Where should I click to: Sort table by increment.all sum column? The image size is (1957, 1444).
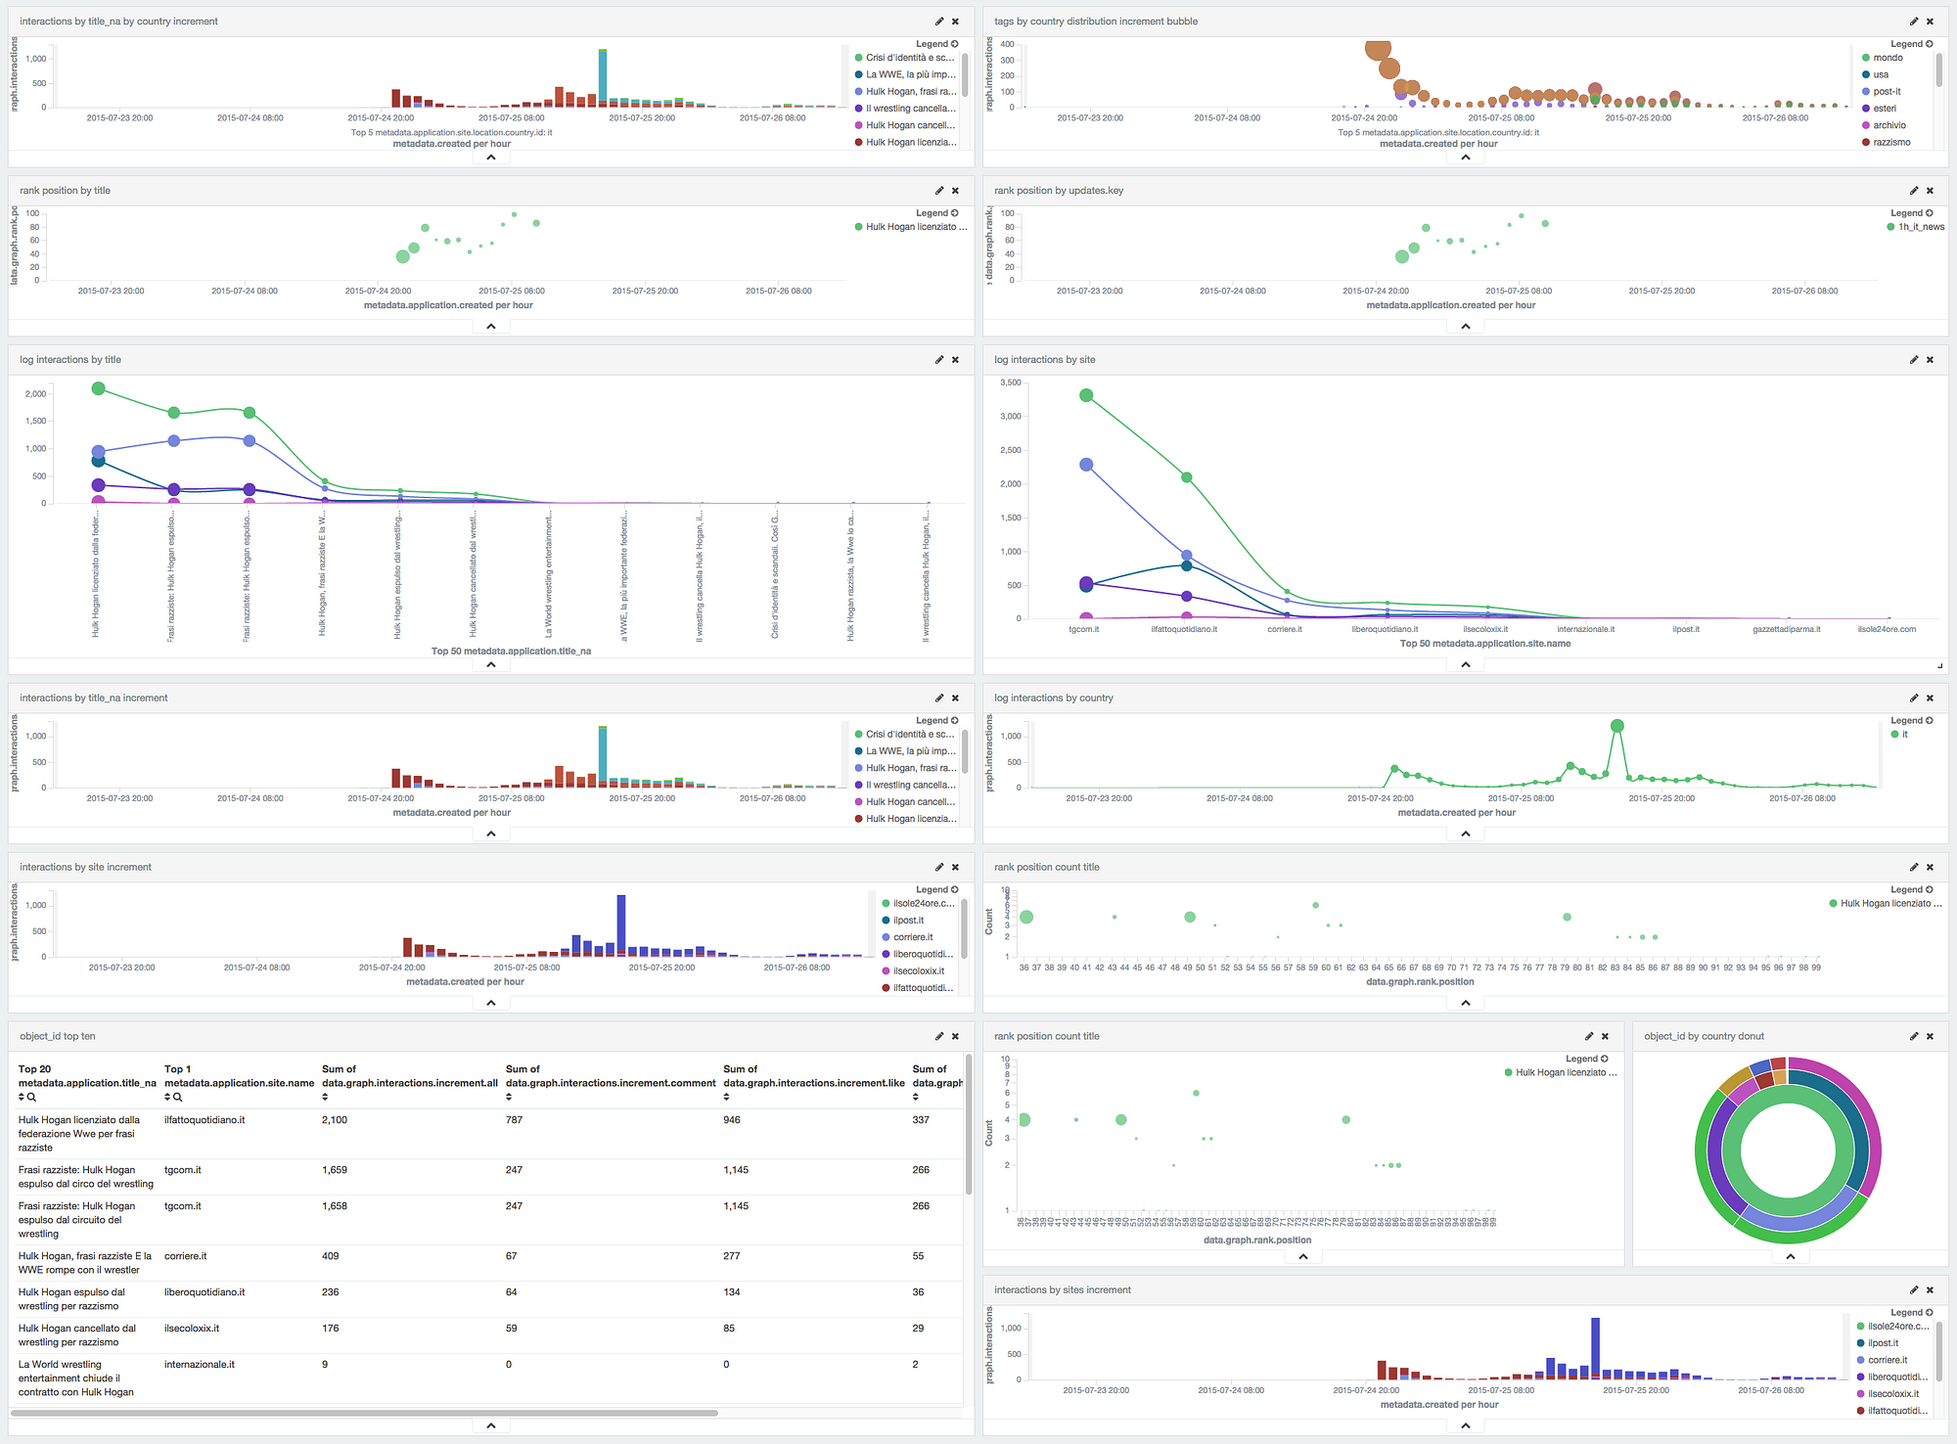pyautogui.click(x=325, y=1098)
